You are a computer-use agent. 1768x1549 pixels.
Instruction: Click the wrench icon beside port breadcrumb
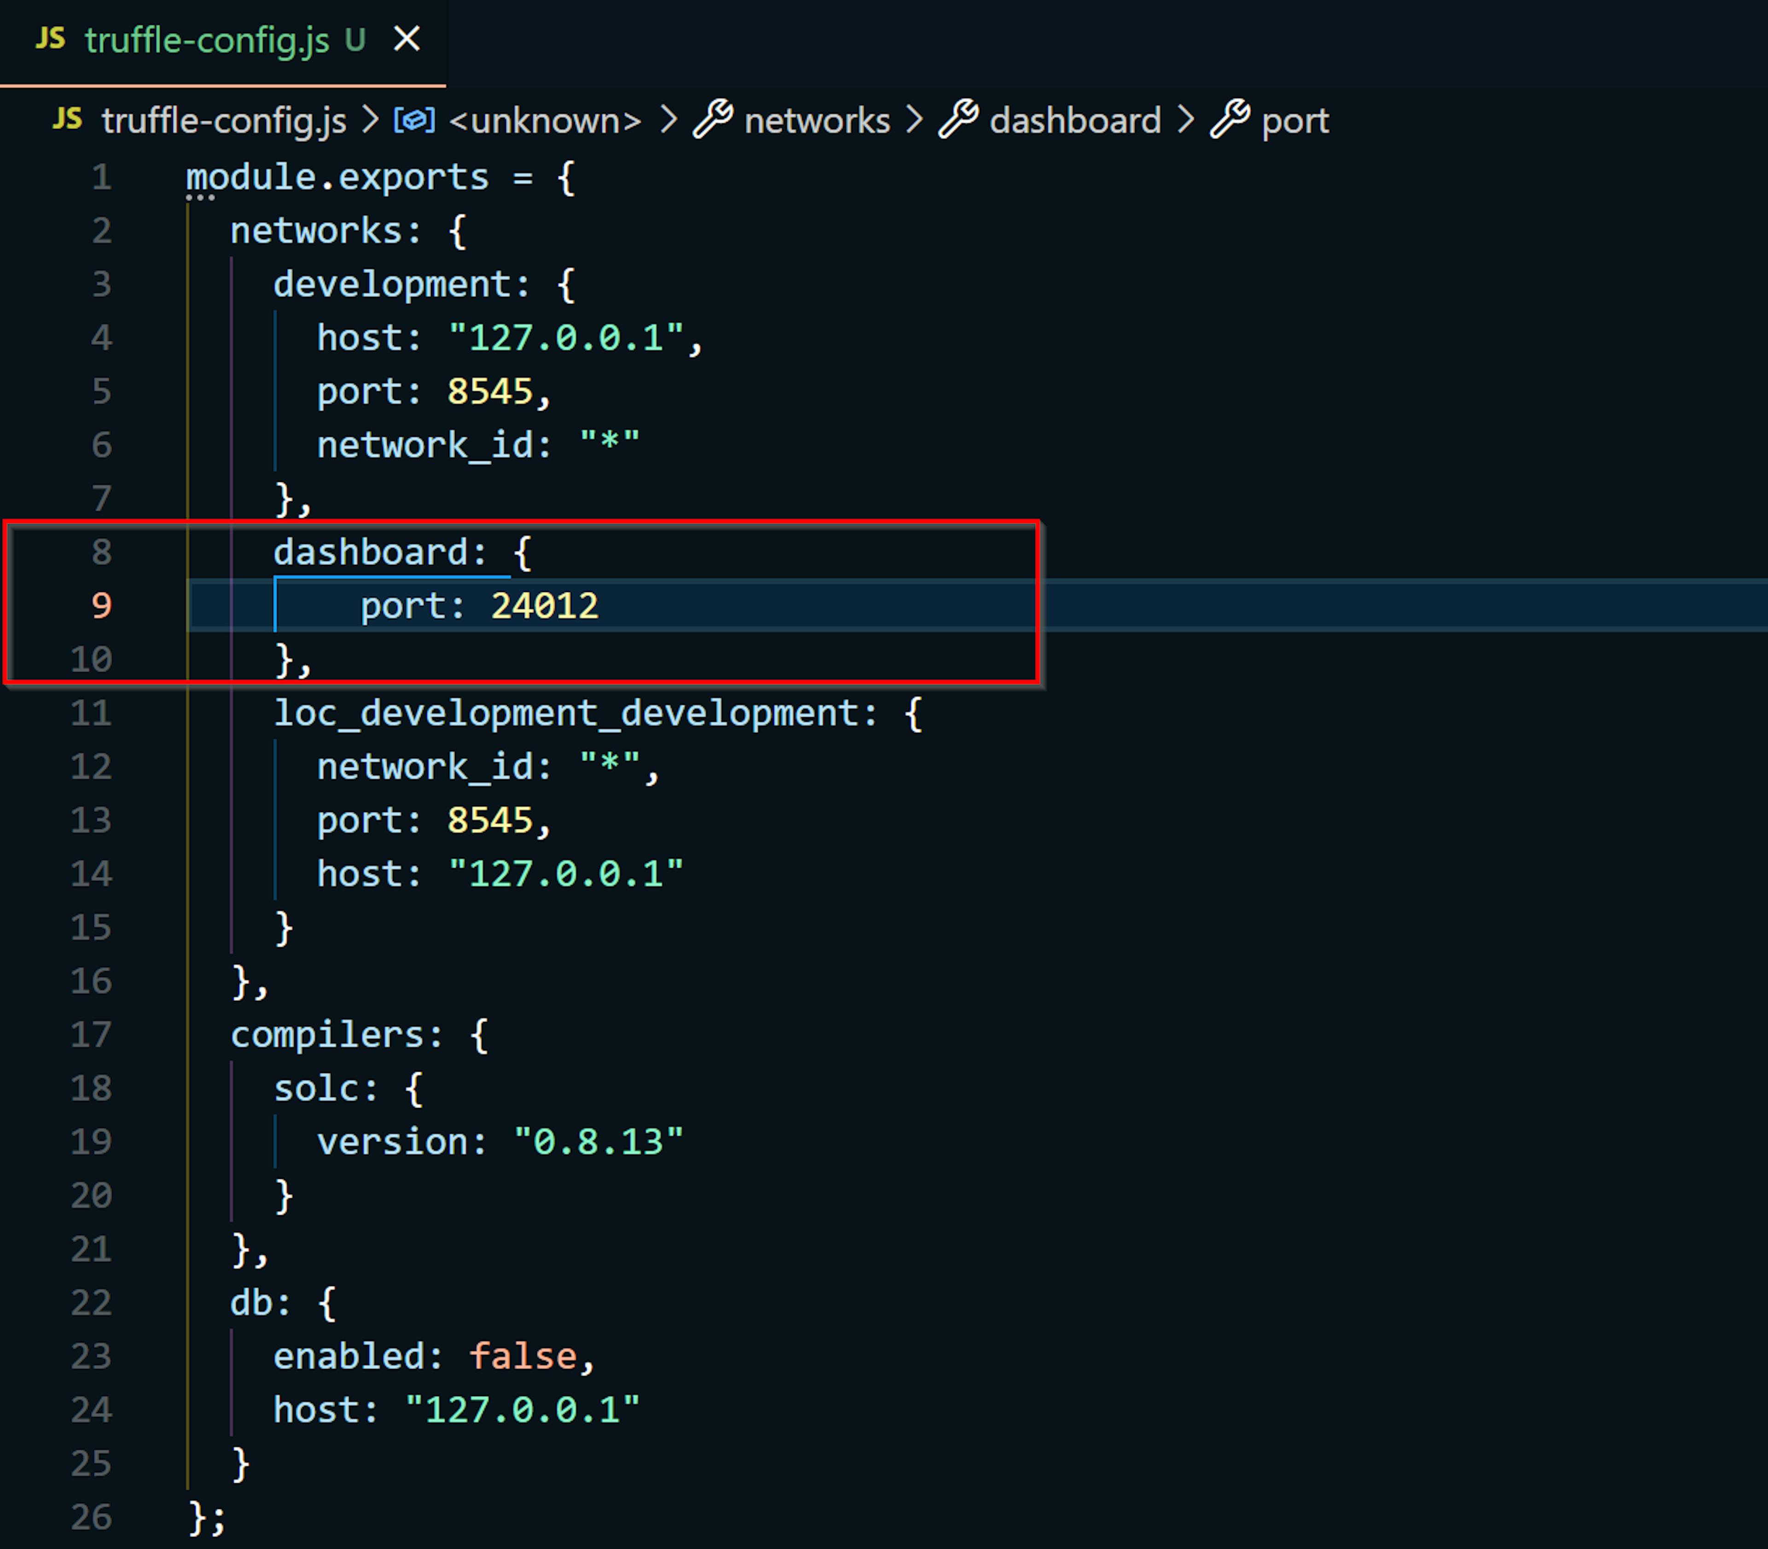[1231, 120]
